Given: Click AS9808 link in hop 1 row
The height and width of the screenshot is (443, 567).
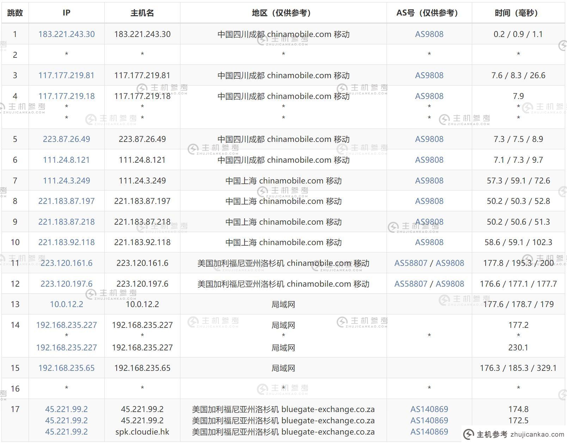Looking at the screenshot, I should point(429,34).
